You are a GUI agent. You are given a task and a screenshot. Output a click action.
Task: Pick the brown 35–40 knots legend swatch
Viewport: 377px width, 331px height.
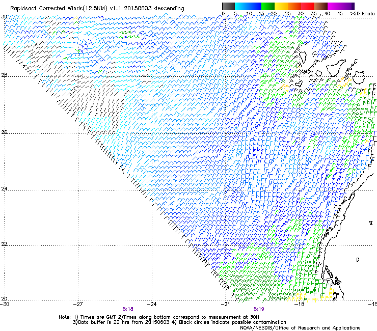[x=321, y=6]
